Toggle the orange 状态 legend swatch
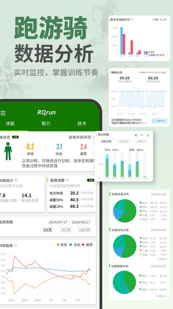173x309 pixels. coord(58,245)
